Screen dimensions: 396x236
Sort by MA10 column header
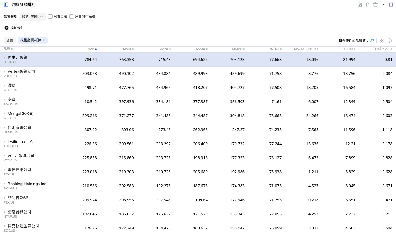(128, 49)
